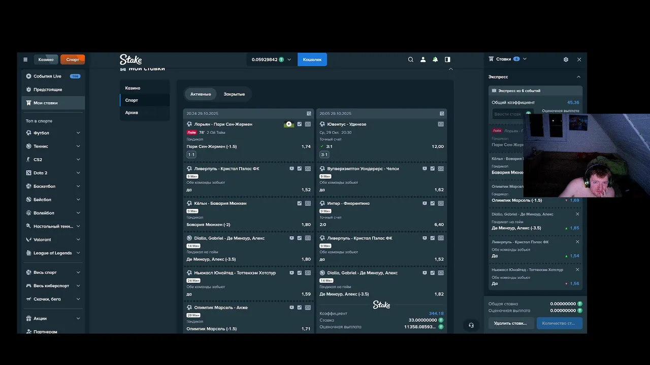Screen dimensions: 650x365
Task: Click the Ливерпуль - Кристал Пэлас ФК match in the 20:24 bet
Action: [x=226, y=169]
